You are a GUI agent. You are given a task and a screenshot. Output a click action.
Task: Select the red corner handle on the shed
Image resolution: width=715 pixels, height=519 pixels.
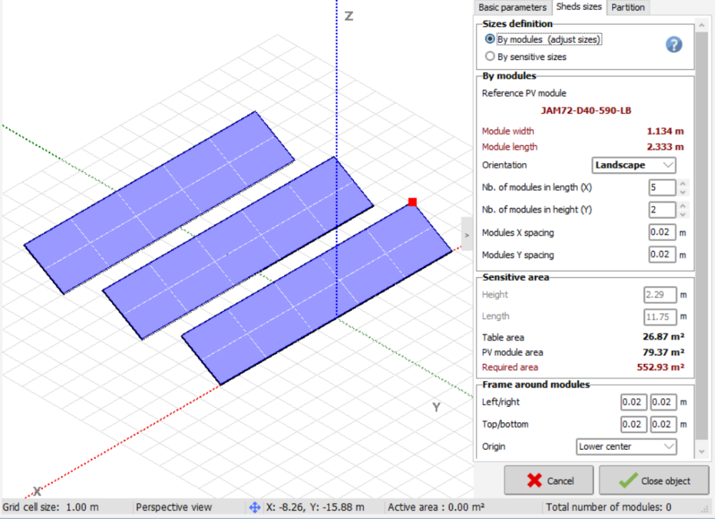[412, 202]
